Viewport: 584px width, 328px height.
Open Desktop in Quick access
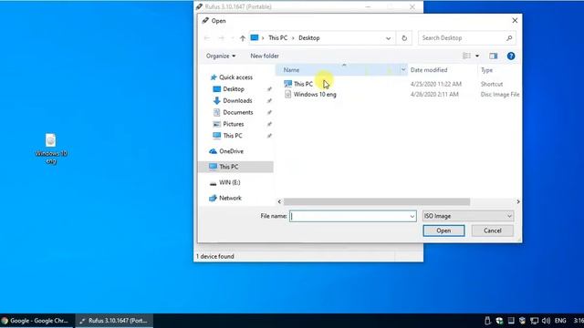pos(234,89)
